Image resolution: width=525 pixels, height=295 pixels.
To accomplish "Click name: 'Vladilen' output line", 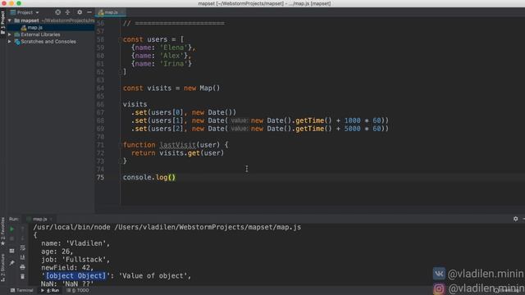I will (x=75, y=243).
